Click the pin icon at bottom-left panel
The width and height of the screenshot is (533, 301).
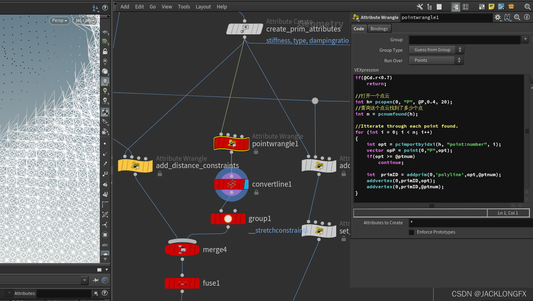(x=96, y=280)
